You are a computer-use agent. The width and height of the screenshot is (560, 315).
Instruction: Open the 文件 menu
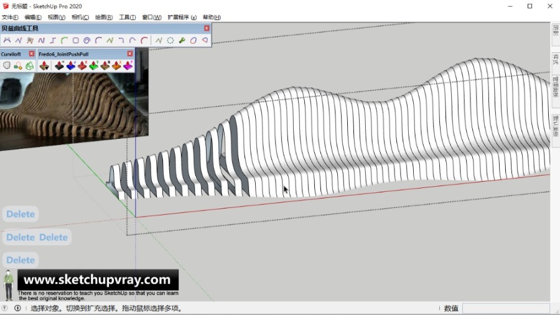coord(11,17)
